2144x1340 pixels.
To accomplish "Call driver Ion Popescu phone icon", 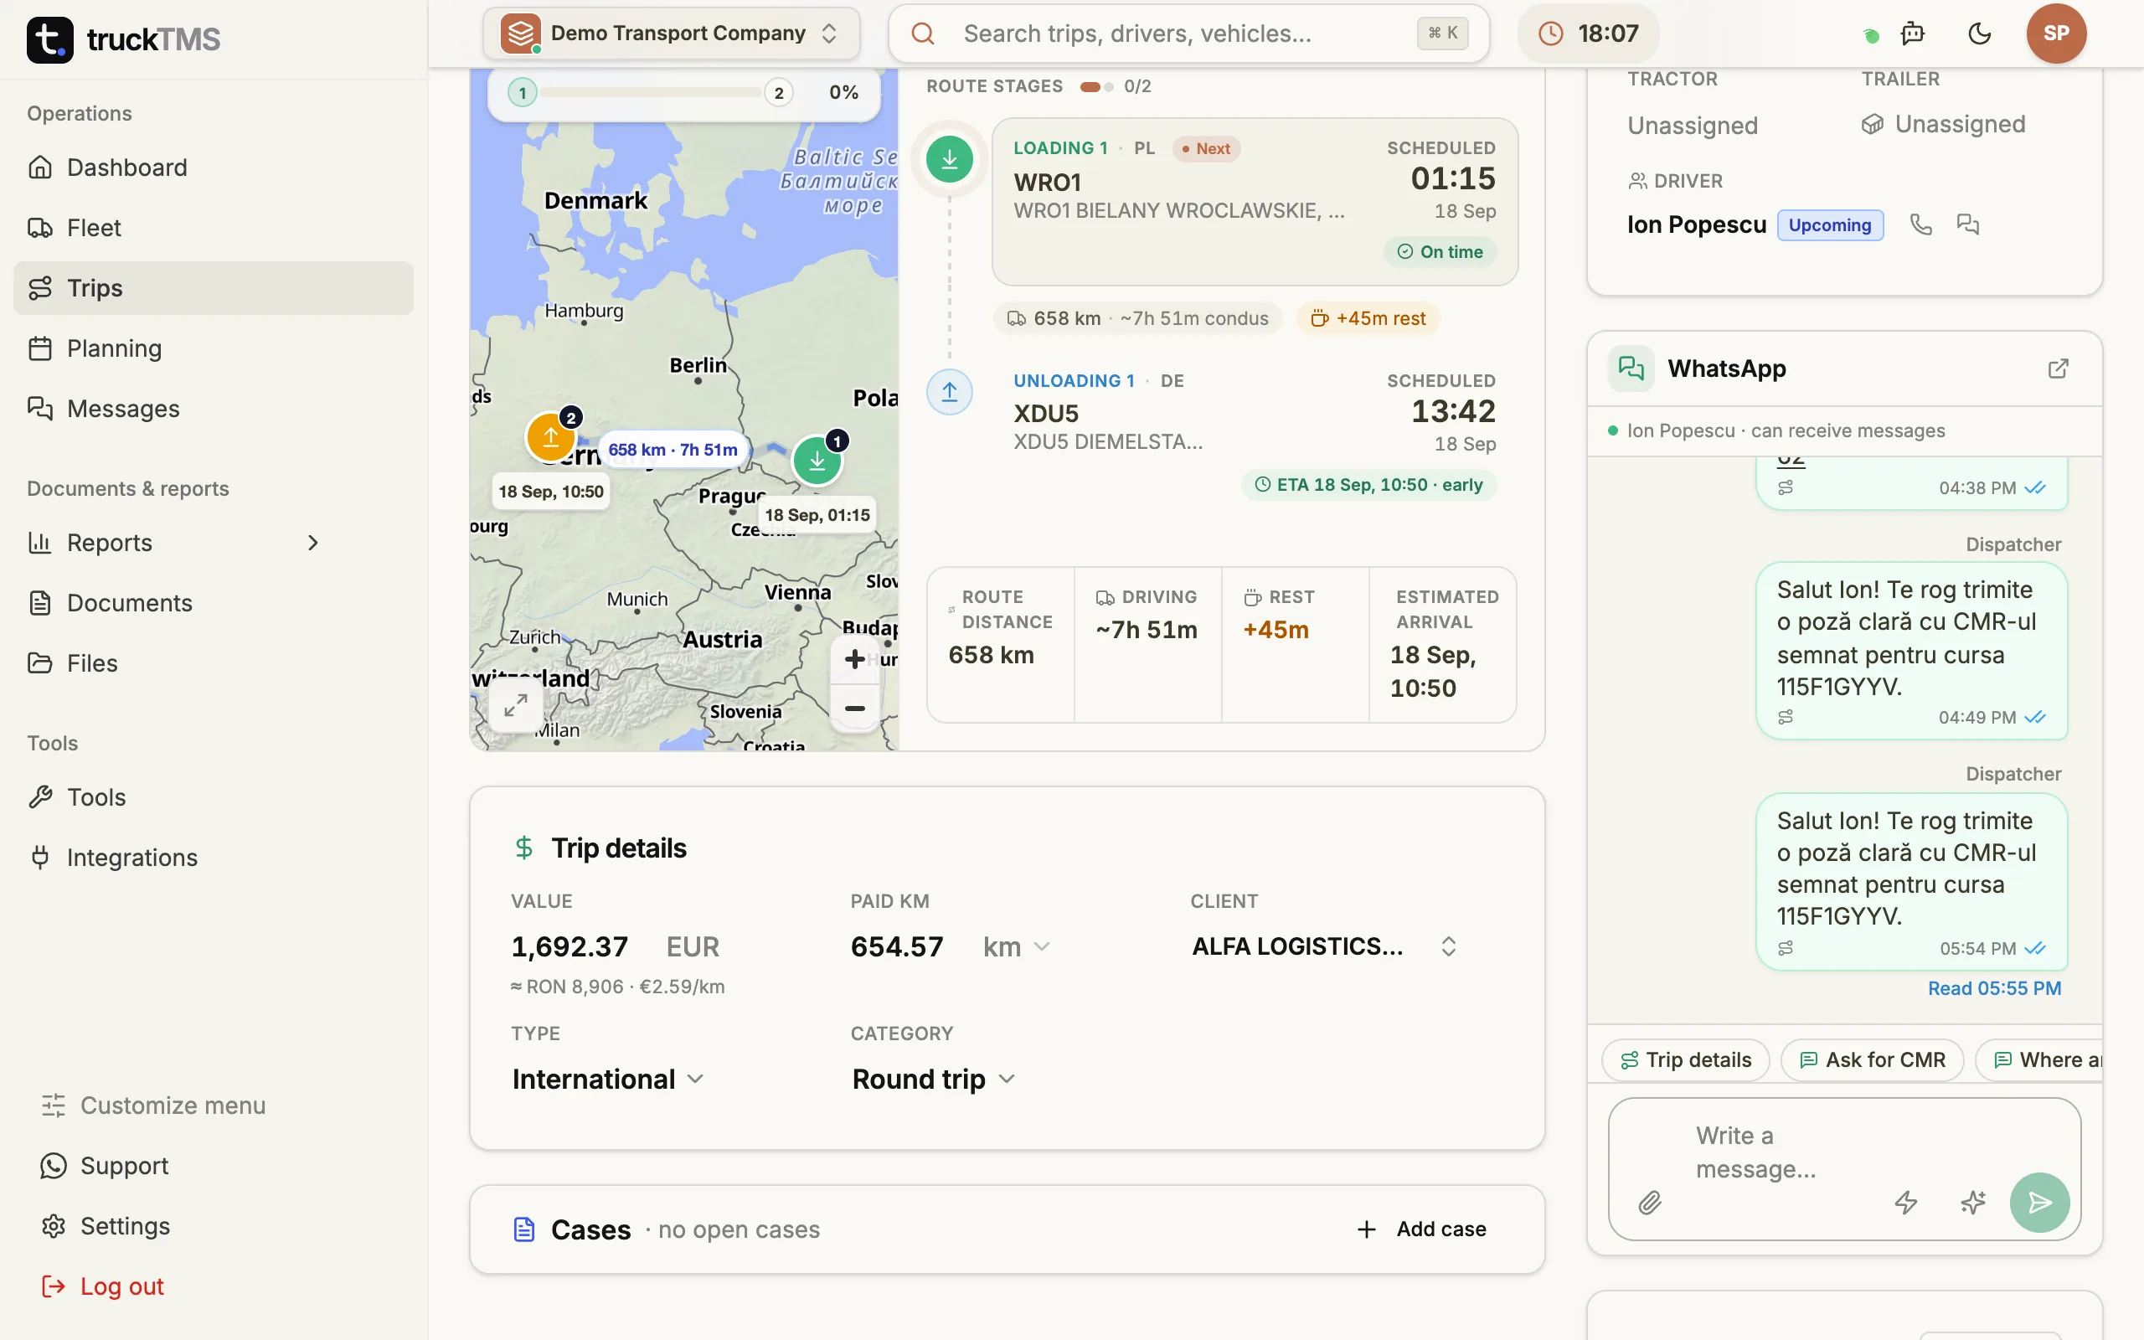I will pyautogui.click(x=1920, y=224).
